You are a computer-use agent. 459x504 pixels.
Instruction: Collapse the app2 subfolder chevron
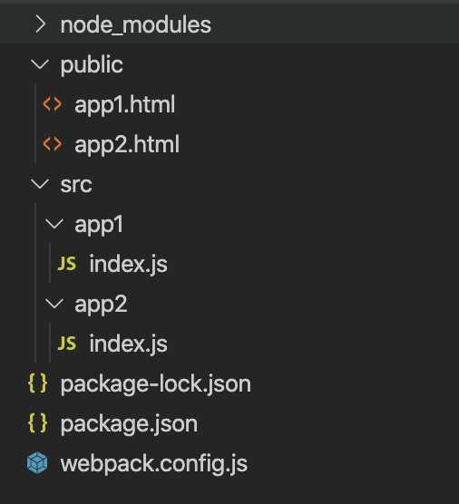54,304
